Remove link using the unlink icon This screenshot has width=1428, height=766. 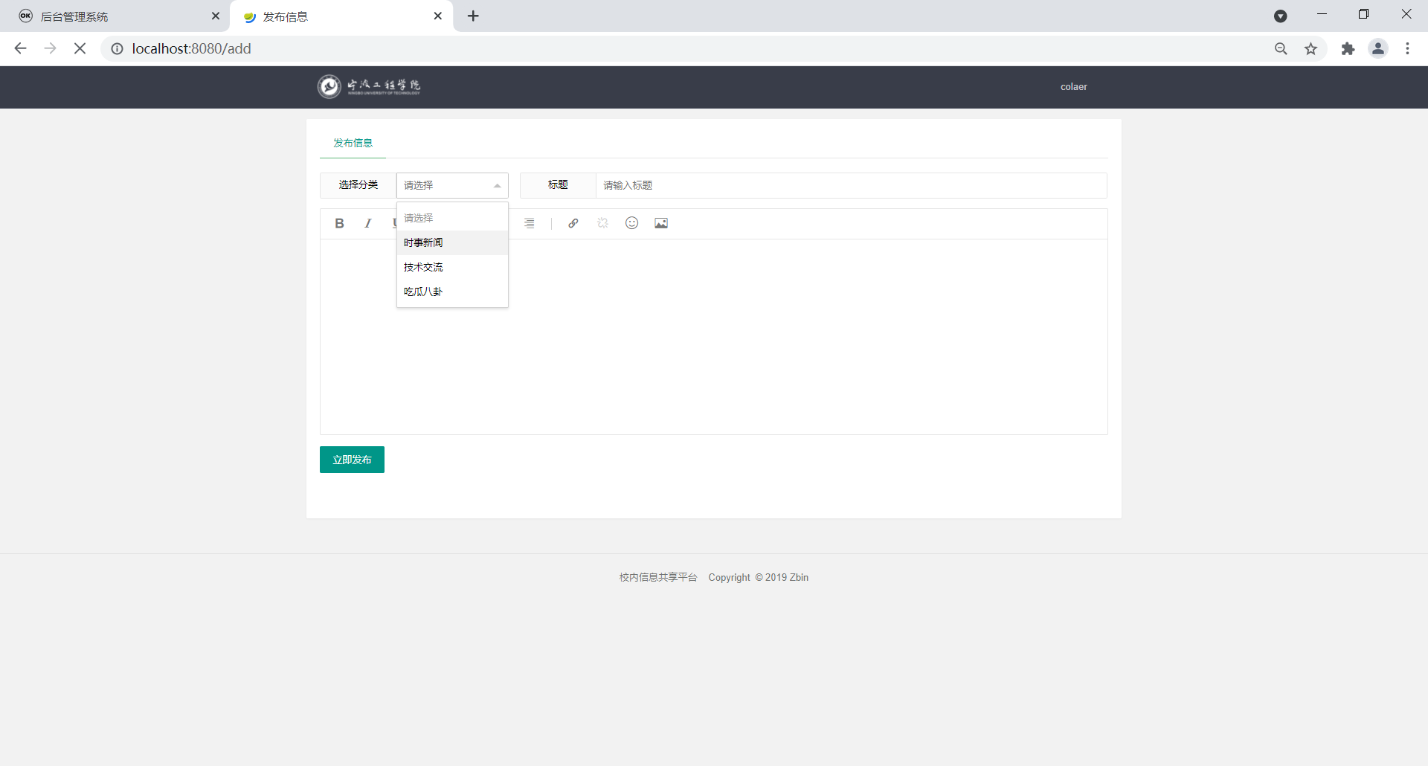pyautogui.click(x=602, y=223)
